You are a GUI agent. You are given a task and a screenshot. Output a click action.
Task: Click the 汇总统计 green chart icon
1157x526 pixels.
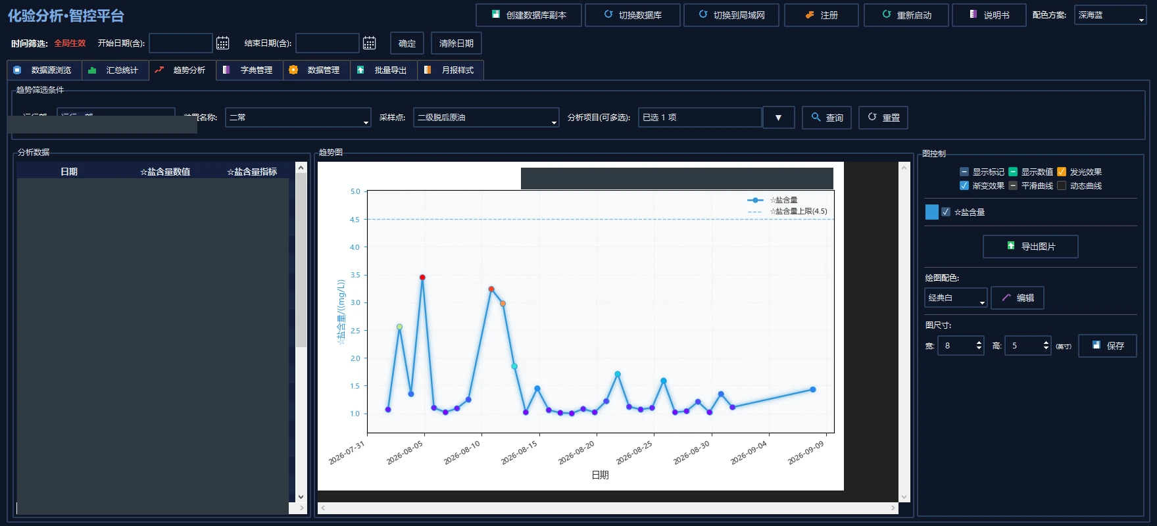(x=92, y=70)
